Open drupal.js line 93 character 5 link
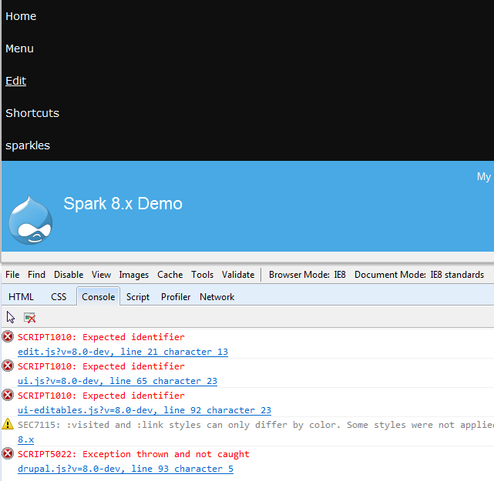This screenshot has height=481, width=494. pos(126,469)
